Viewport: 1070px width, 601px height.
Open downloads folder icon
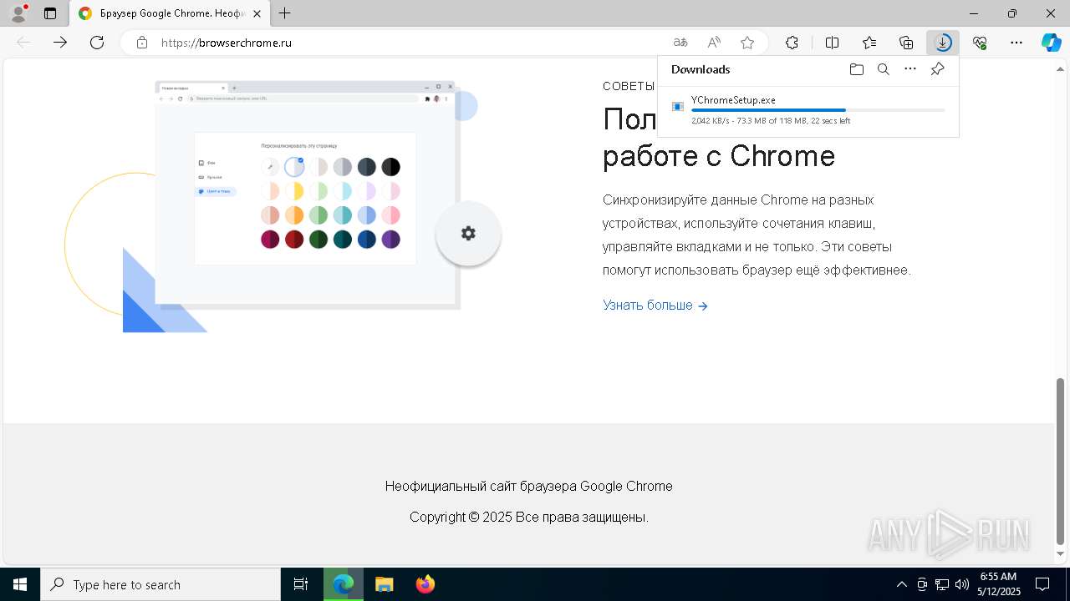[x=857, y=69]
